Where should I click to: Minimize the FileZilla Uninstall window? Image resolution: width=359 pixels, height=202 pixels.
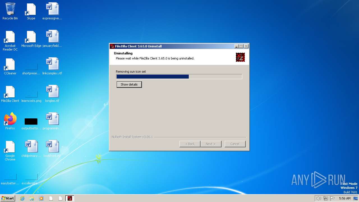coord(236,46)
